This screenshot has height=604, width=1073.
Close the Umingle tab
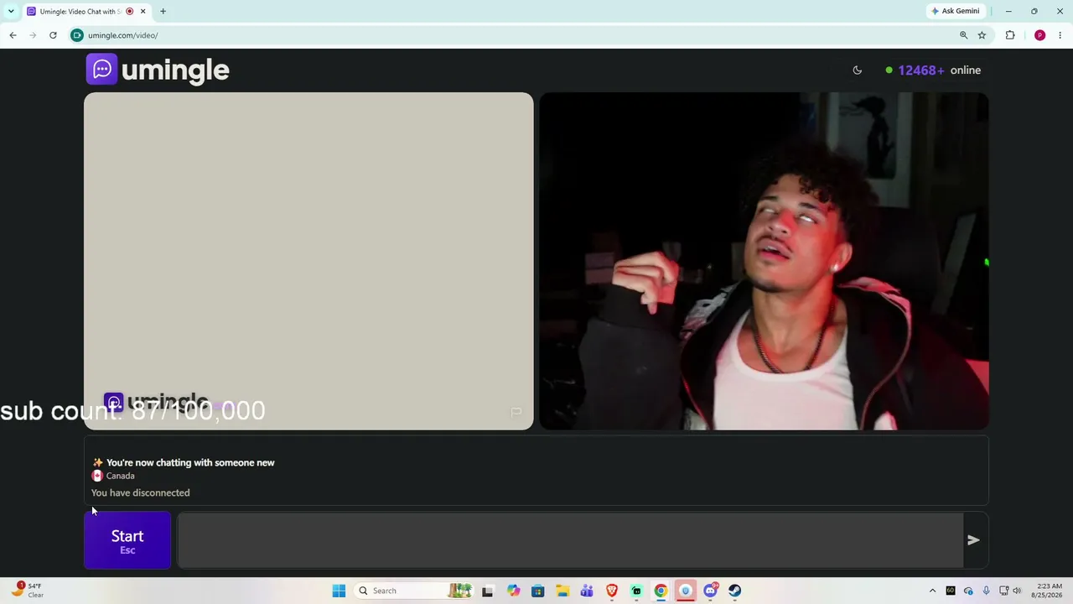click(143, 11)
